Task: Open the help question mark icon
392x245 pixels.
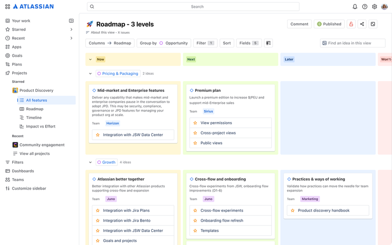Action: pos(365,7)
